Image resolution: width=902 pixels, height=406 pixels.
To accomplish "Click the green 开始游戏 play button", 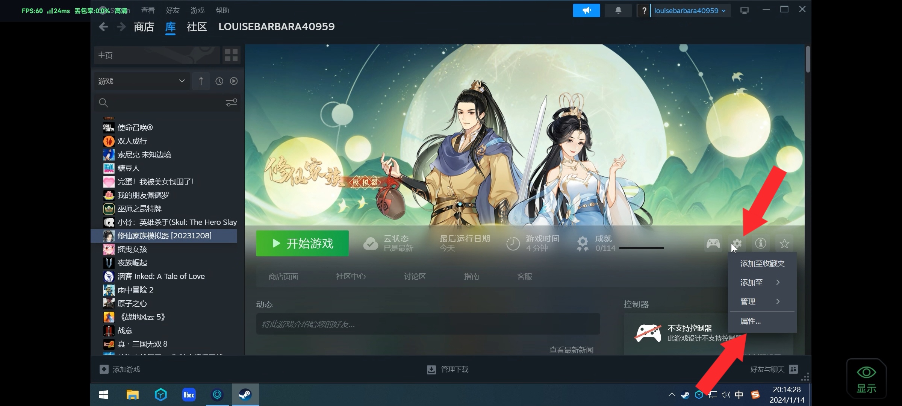I will click(x=303, y=243).
